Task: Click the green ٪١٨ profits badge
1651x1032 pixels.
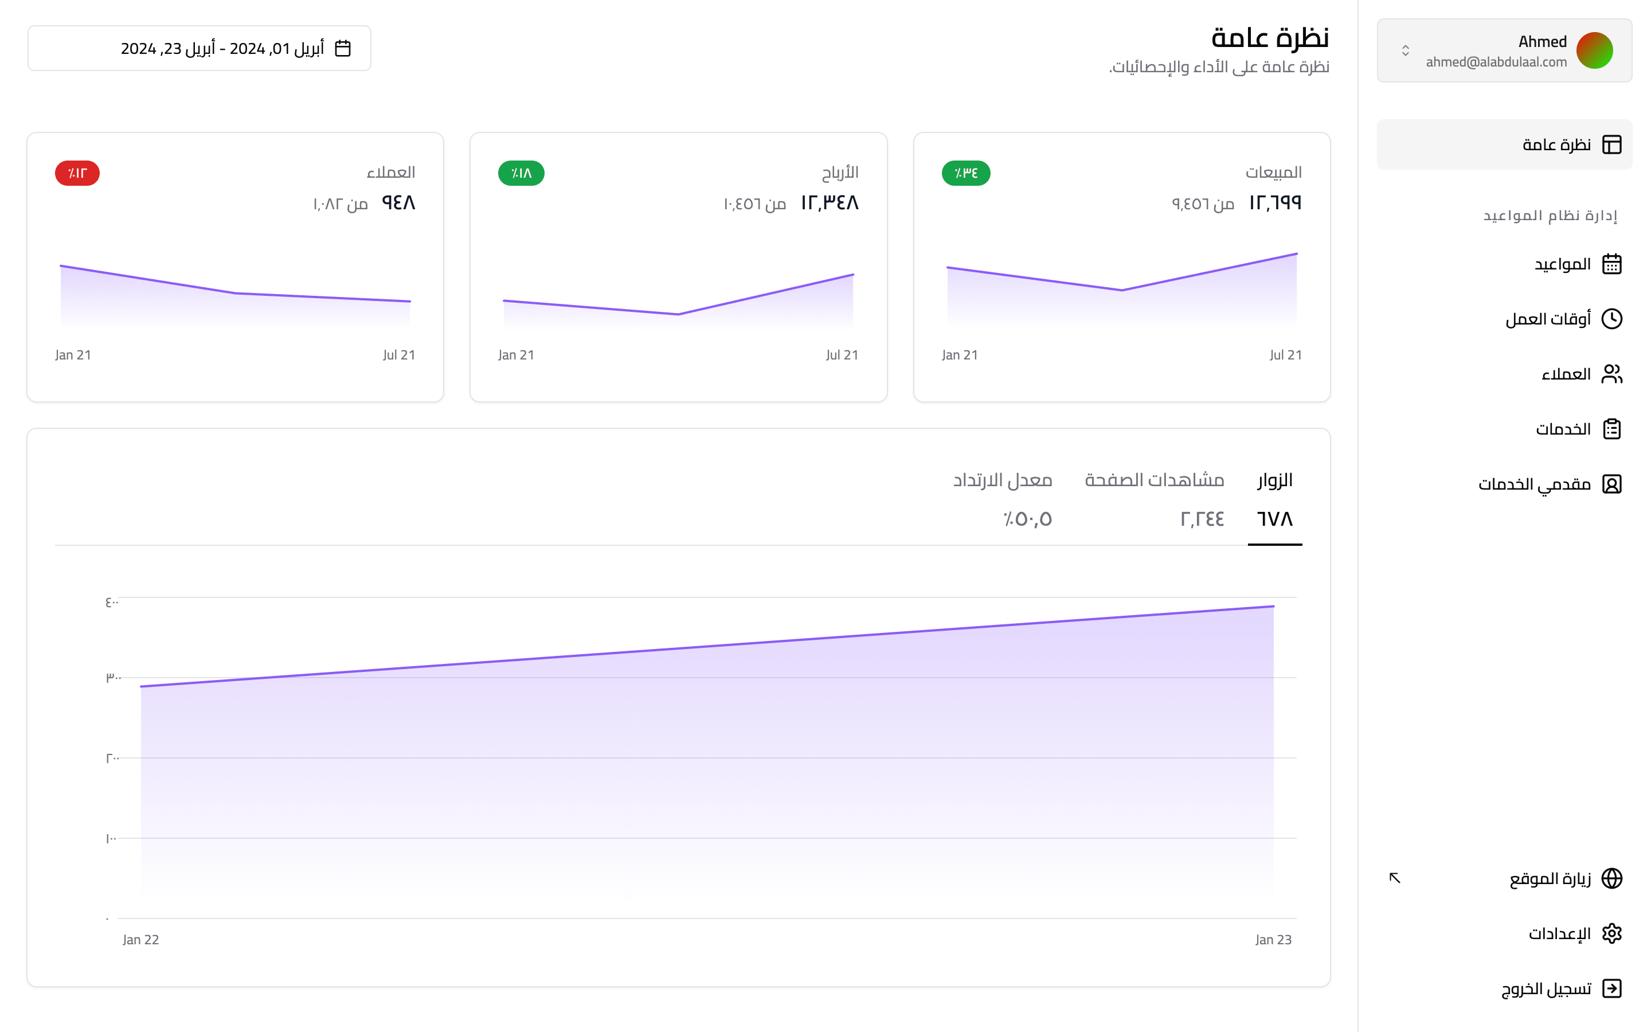Action: [521, 173]
